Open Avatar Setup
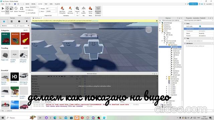214x120 pixels. pyautogui.click(x=90, y=10)
